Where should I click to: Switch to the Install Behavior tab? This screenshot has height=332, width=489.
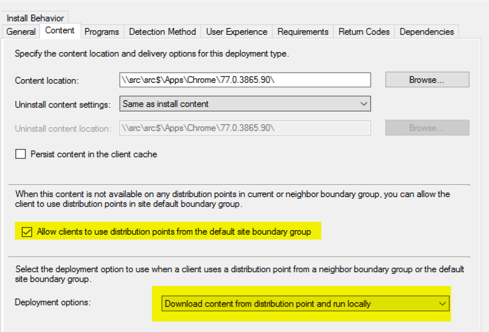pyautogui.click(x=35, y=18)
